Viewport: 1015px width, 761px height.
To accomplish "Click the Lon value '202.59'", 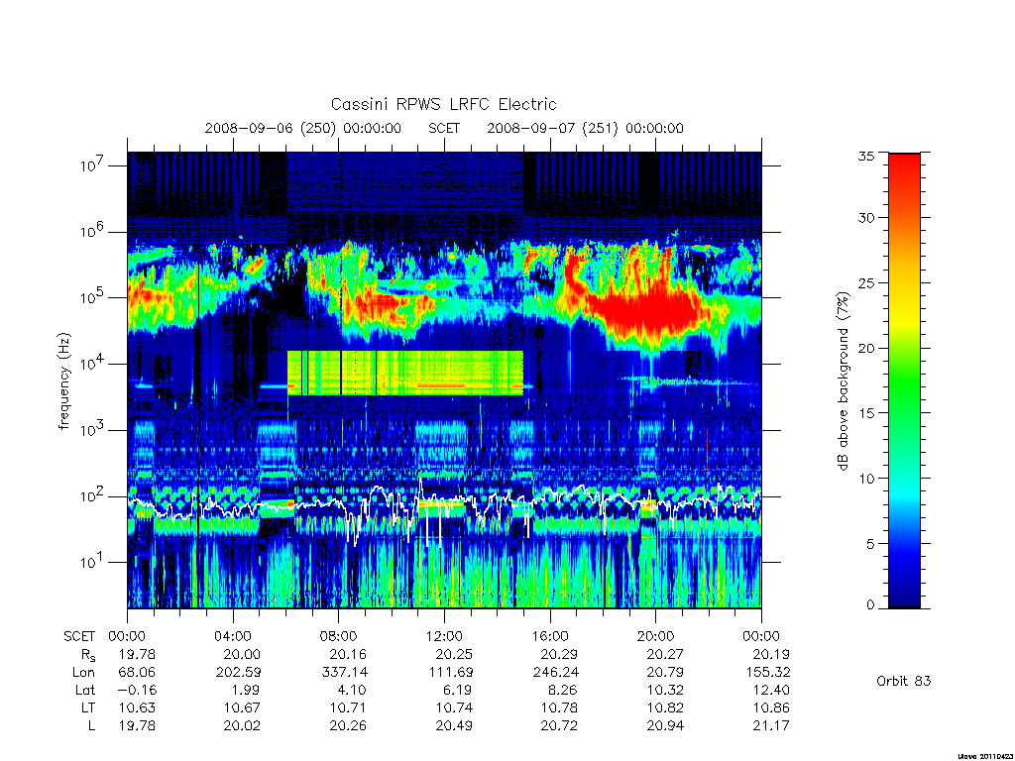I will coord(238,673).
